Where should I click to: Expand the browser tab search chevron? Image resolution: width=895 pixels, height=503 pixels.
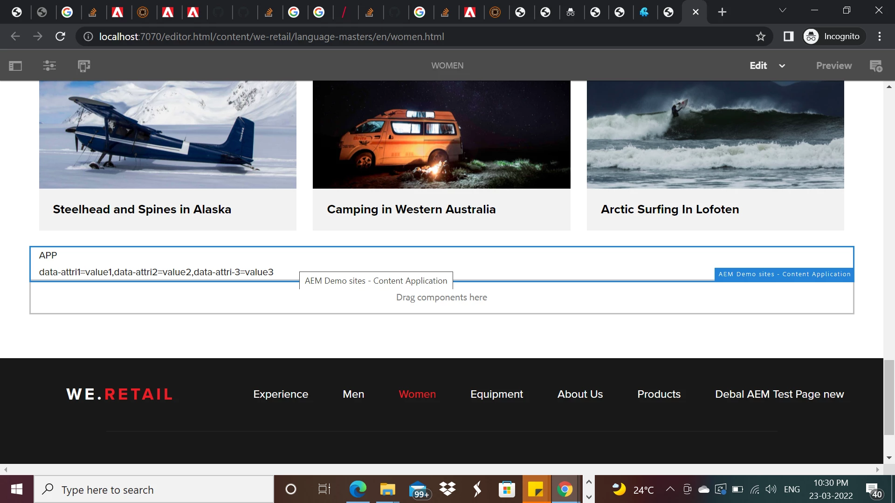coord(783,10)
